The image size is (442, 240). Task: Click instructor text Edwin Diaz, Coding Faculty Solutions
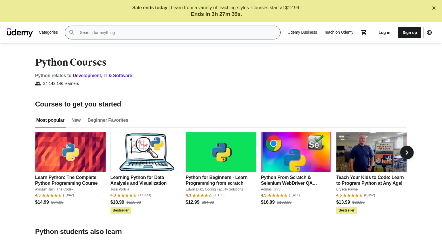pos(214,189)
